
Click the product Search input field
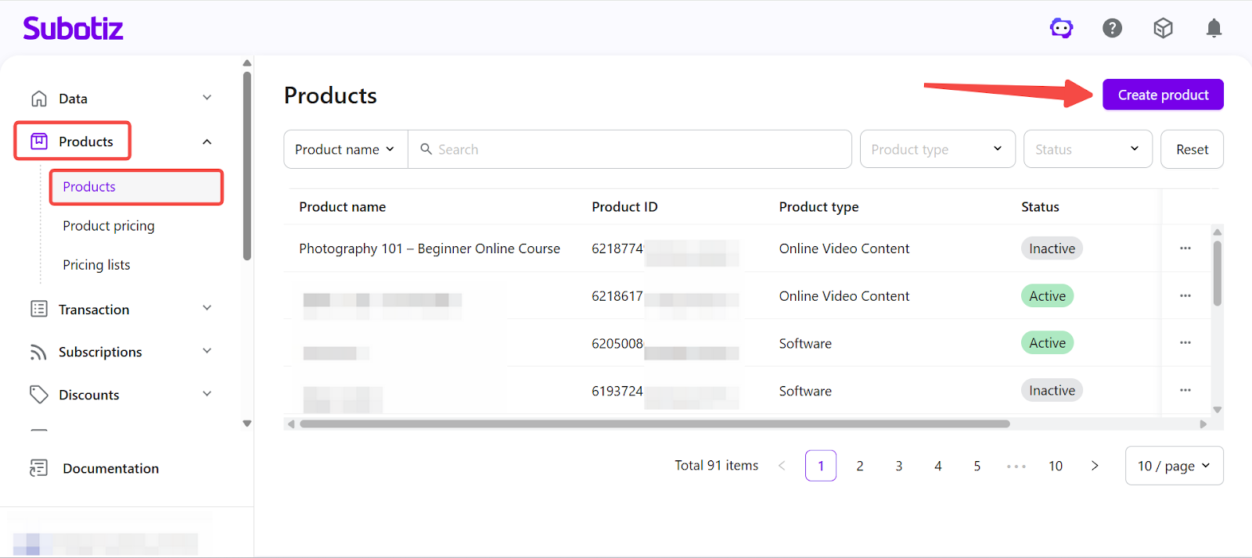click(634, 149)
